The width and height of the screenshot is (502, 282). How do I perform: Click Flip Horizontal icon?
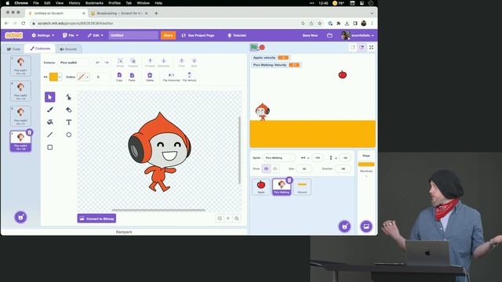(171, 77)
